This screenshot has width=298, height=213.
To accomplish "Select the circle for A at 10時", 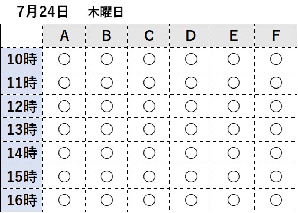I will 64,59.
